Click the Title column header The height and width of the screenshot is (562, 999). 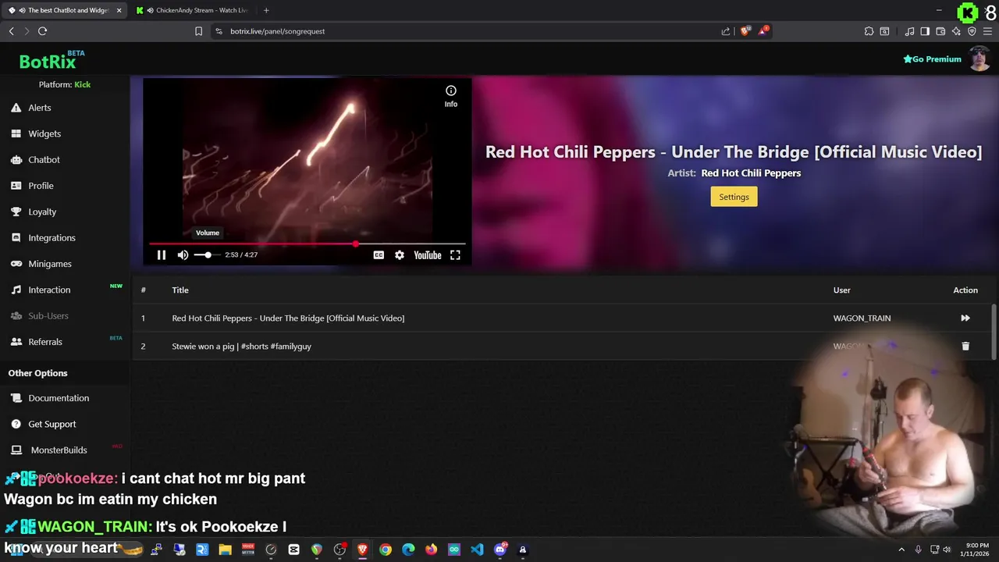(x=180, y=290)
